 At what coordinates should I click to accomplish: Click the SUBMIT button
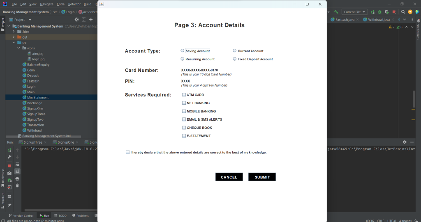pos(262,177)
